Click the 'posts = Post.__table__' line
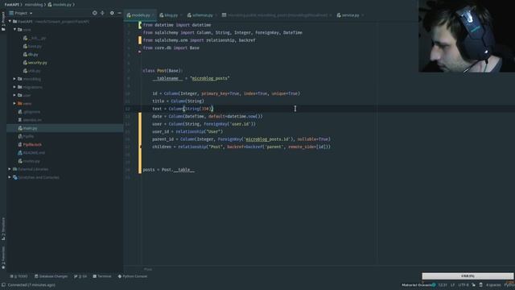 click(x=168, y=170)
